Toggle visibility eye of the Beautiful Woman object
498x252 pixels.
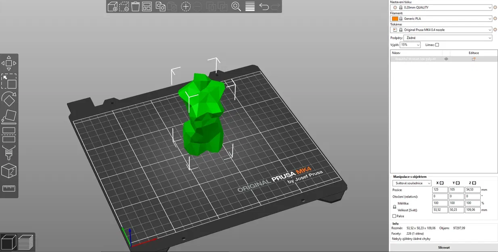[446, 59]
